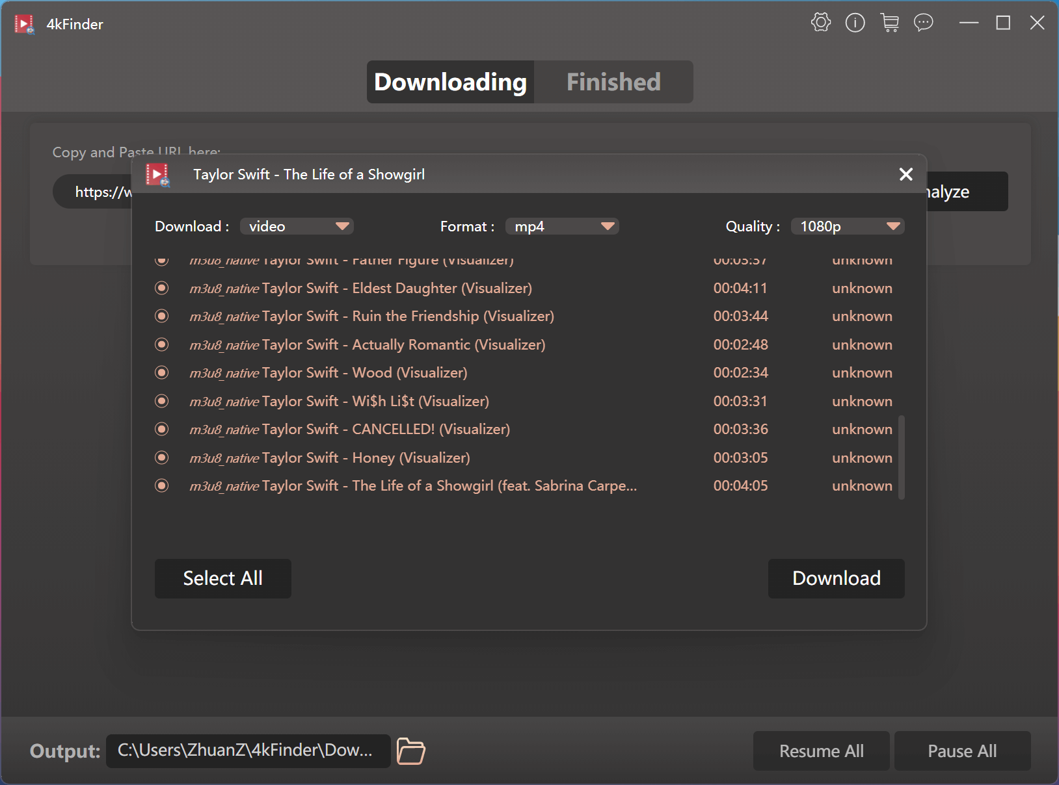
Task: Open the output folder icon
Action: click(410, 751)
